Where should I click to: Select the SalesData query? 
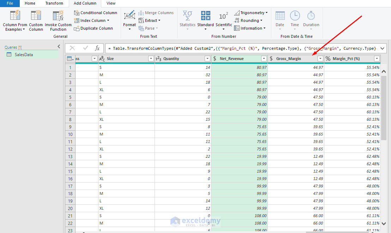click(31, 55)
